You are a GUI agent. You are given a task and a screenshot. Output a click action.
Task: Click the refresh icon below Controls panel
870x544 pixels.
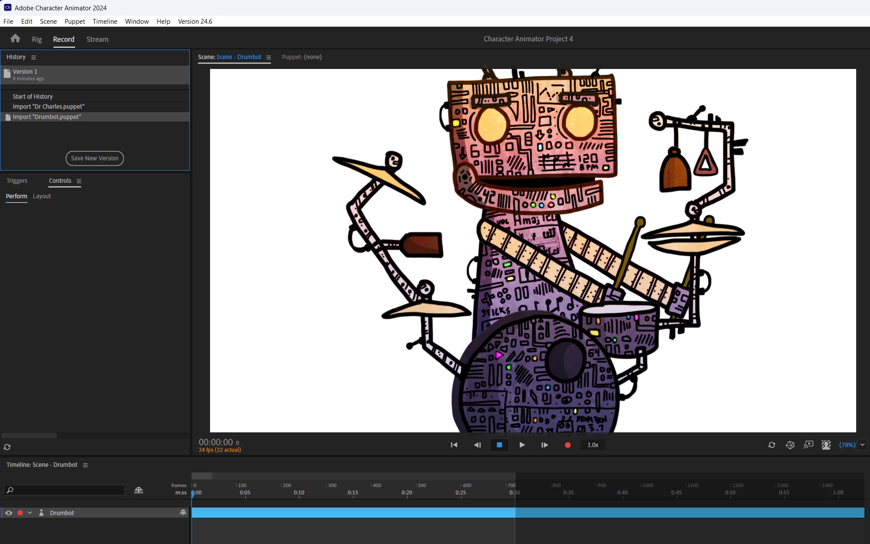point(7,447)
